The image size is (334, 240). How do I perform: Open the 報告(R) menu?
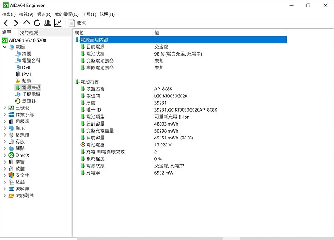pyautogui.click(x=44, y=14)
